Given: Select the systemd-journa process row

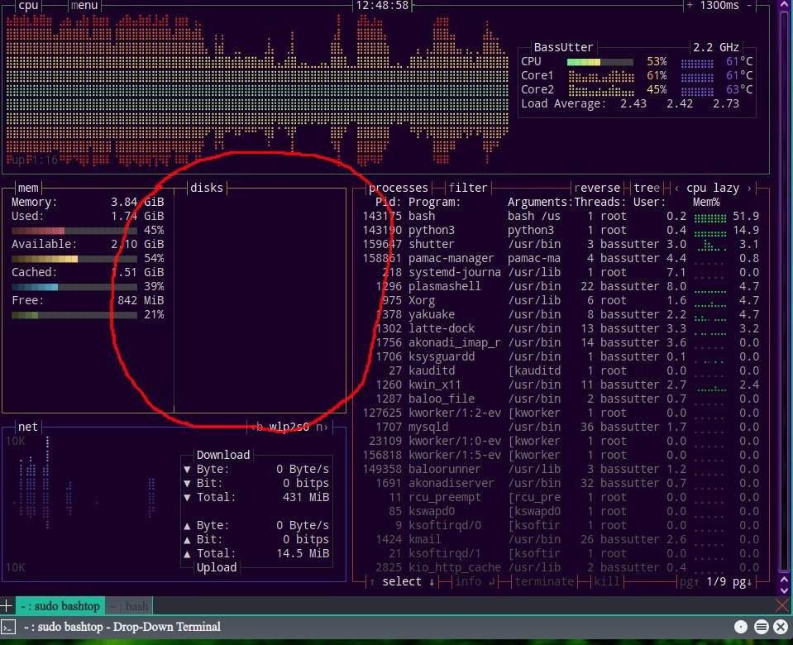Looking at the screenshot, I should [x=561, y=272].
